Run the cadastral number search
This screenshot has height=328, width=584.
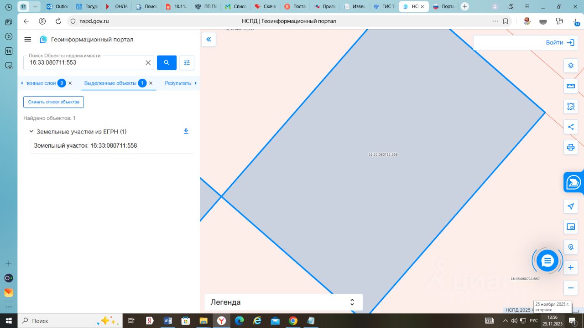point(167,62)
